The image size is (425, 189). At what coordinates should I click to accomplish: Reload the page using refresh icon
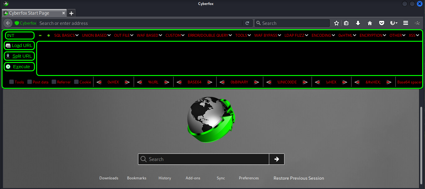pyautogui.click(x=247, y=23)
